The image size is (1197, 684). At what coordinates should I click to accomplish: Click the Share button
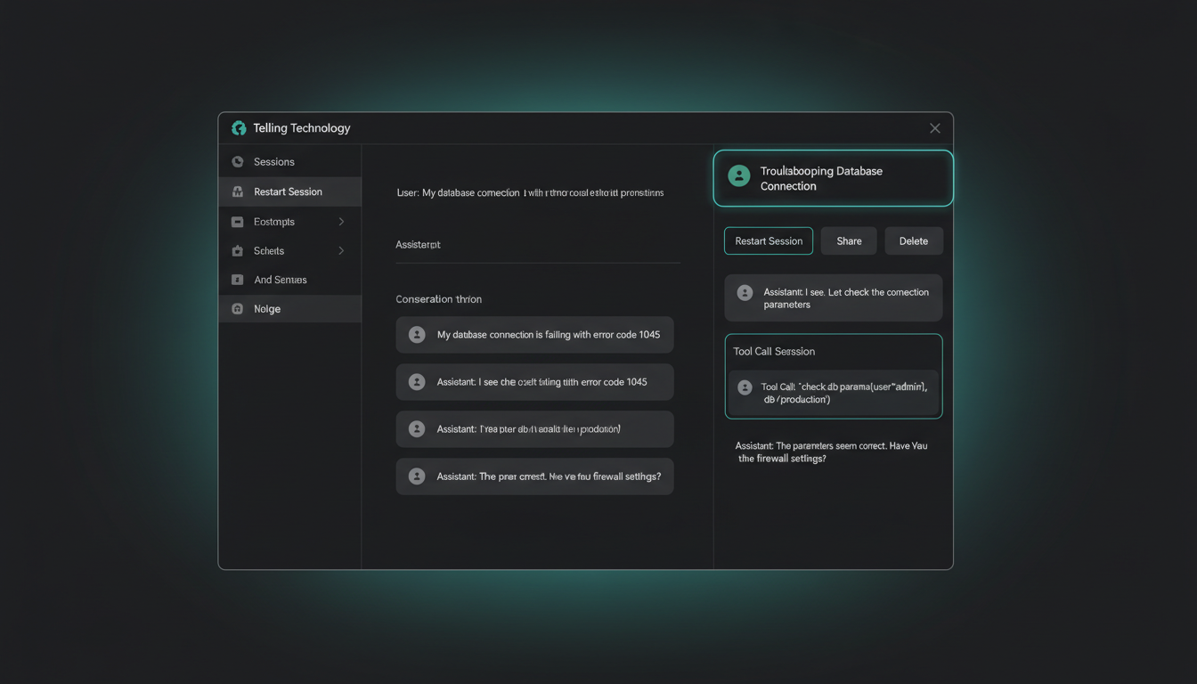pos(849,241)
